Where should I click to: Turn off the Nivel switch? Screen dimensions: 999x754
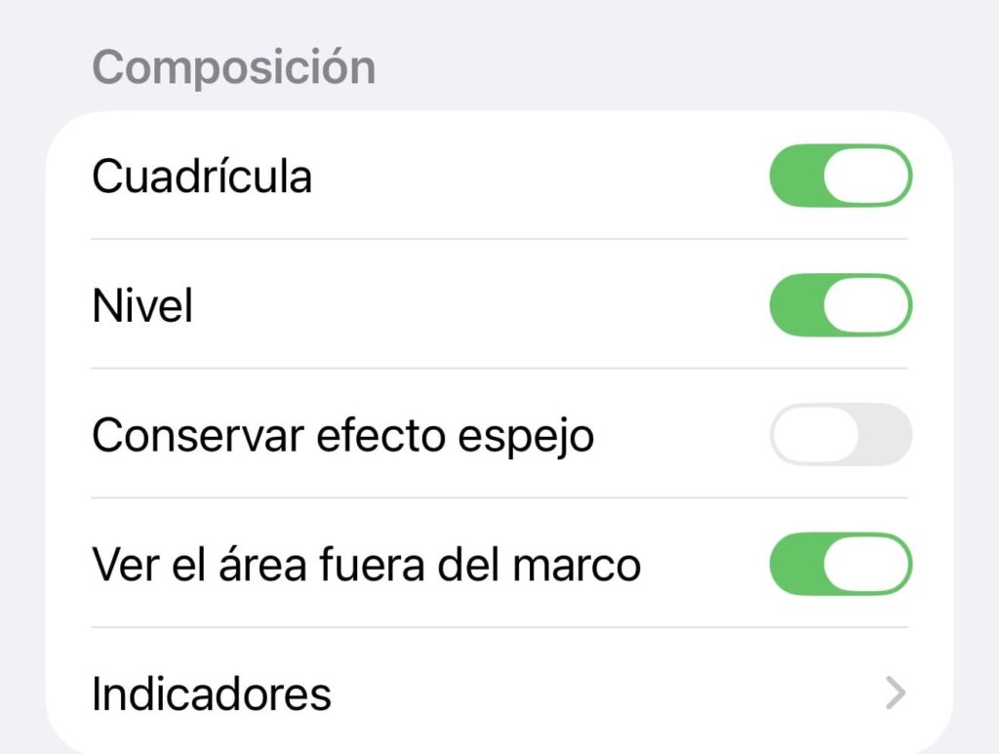pos(841,305)
